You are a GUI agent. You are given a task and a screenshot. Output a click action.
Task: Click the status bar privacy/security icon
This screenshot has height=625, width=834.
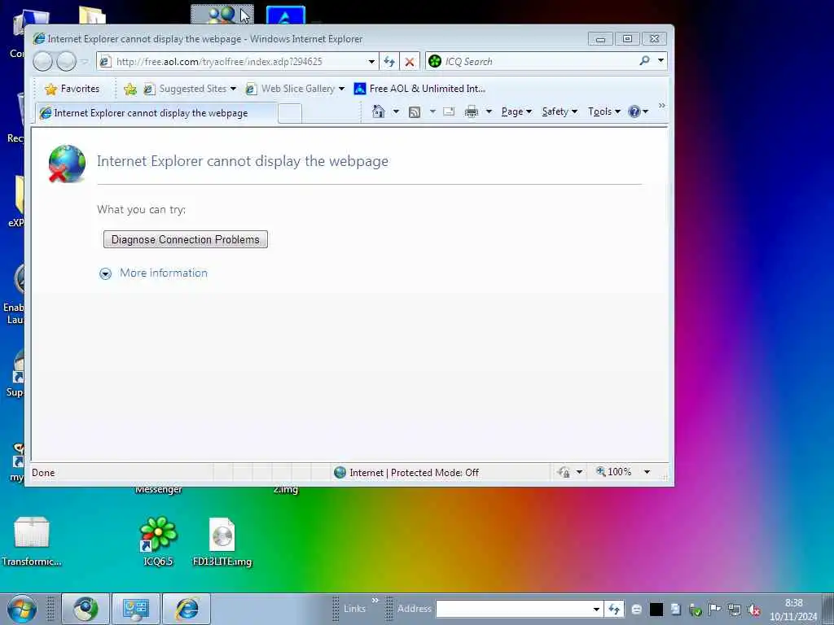[x=564, y=472]
